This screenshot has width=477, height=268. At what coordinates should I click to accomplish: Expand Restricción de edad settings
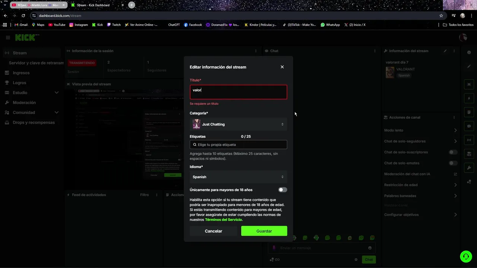point(455,185)
